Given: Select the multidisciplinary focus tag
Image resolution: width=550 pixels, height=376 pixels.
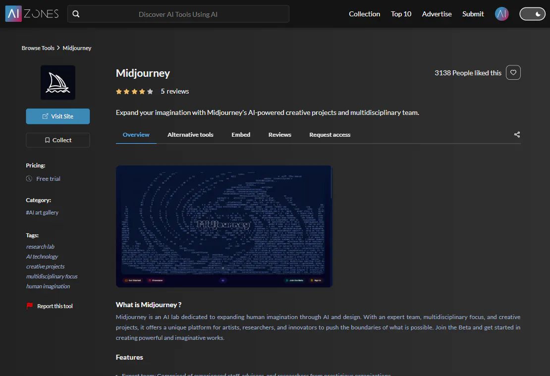Looking at the screenshot, I should 52,276.
